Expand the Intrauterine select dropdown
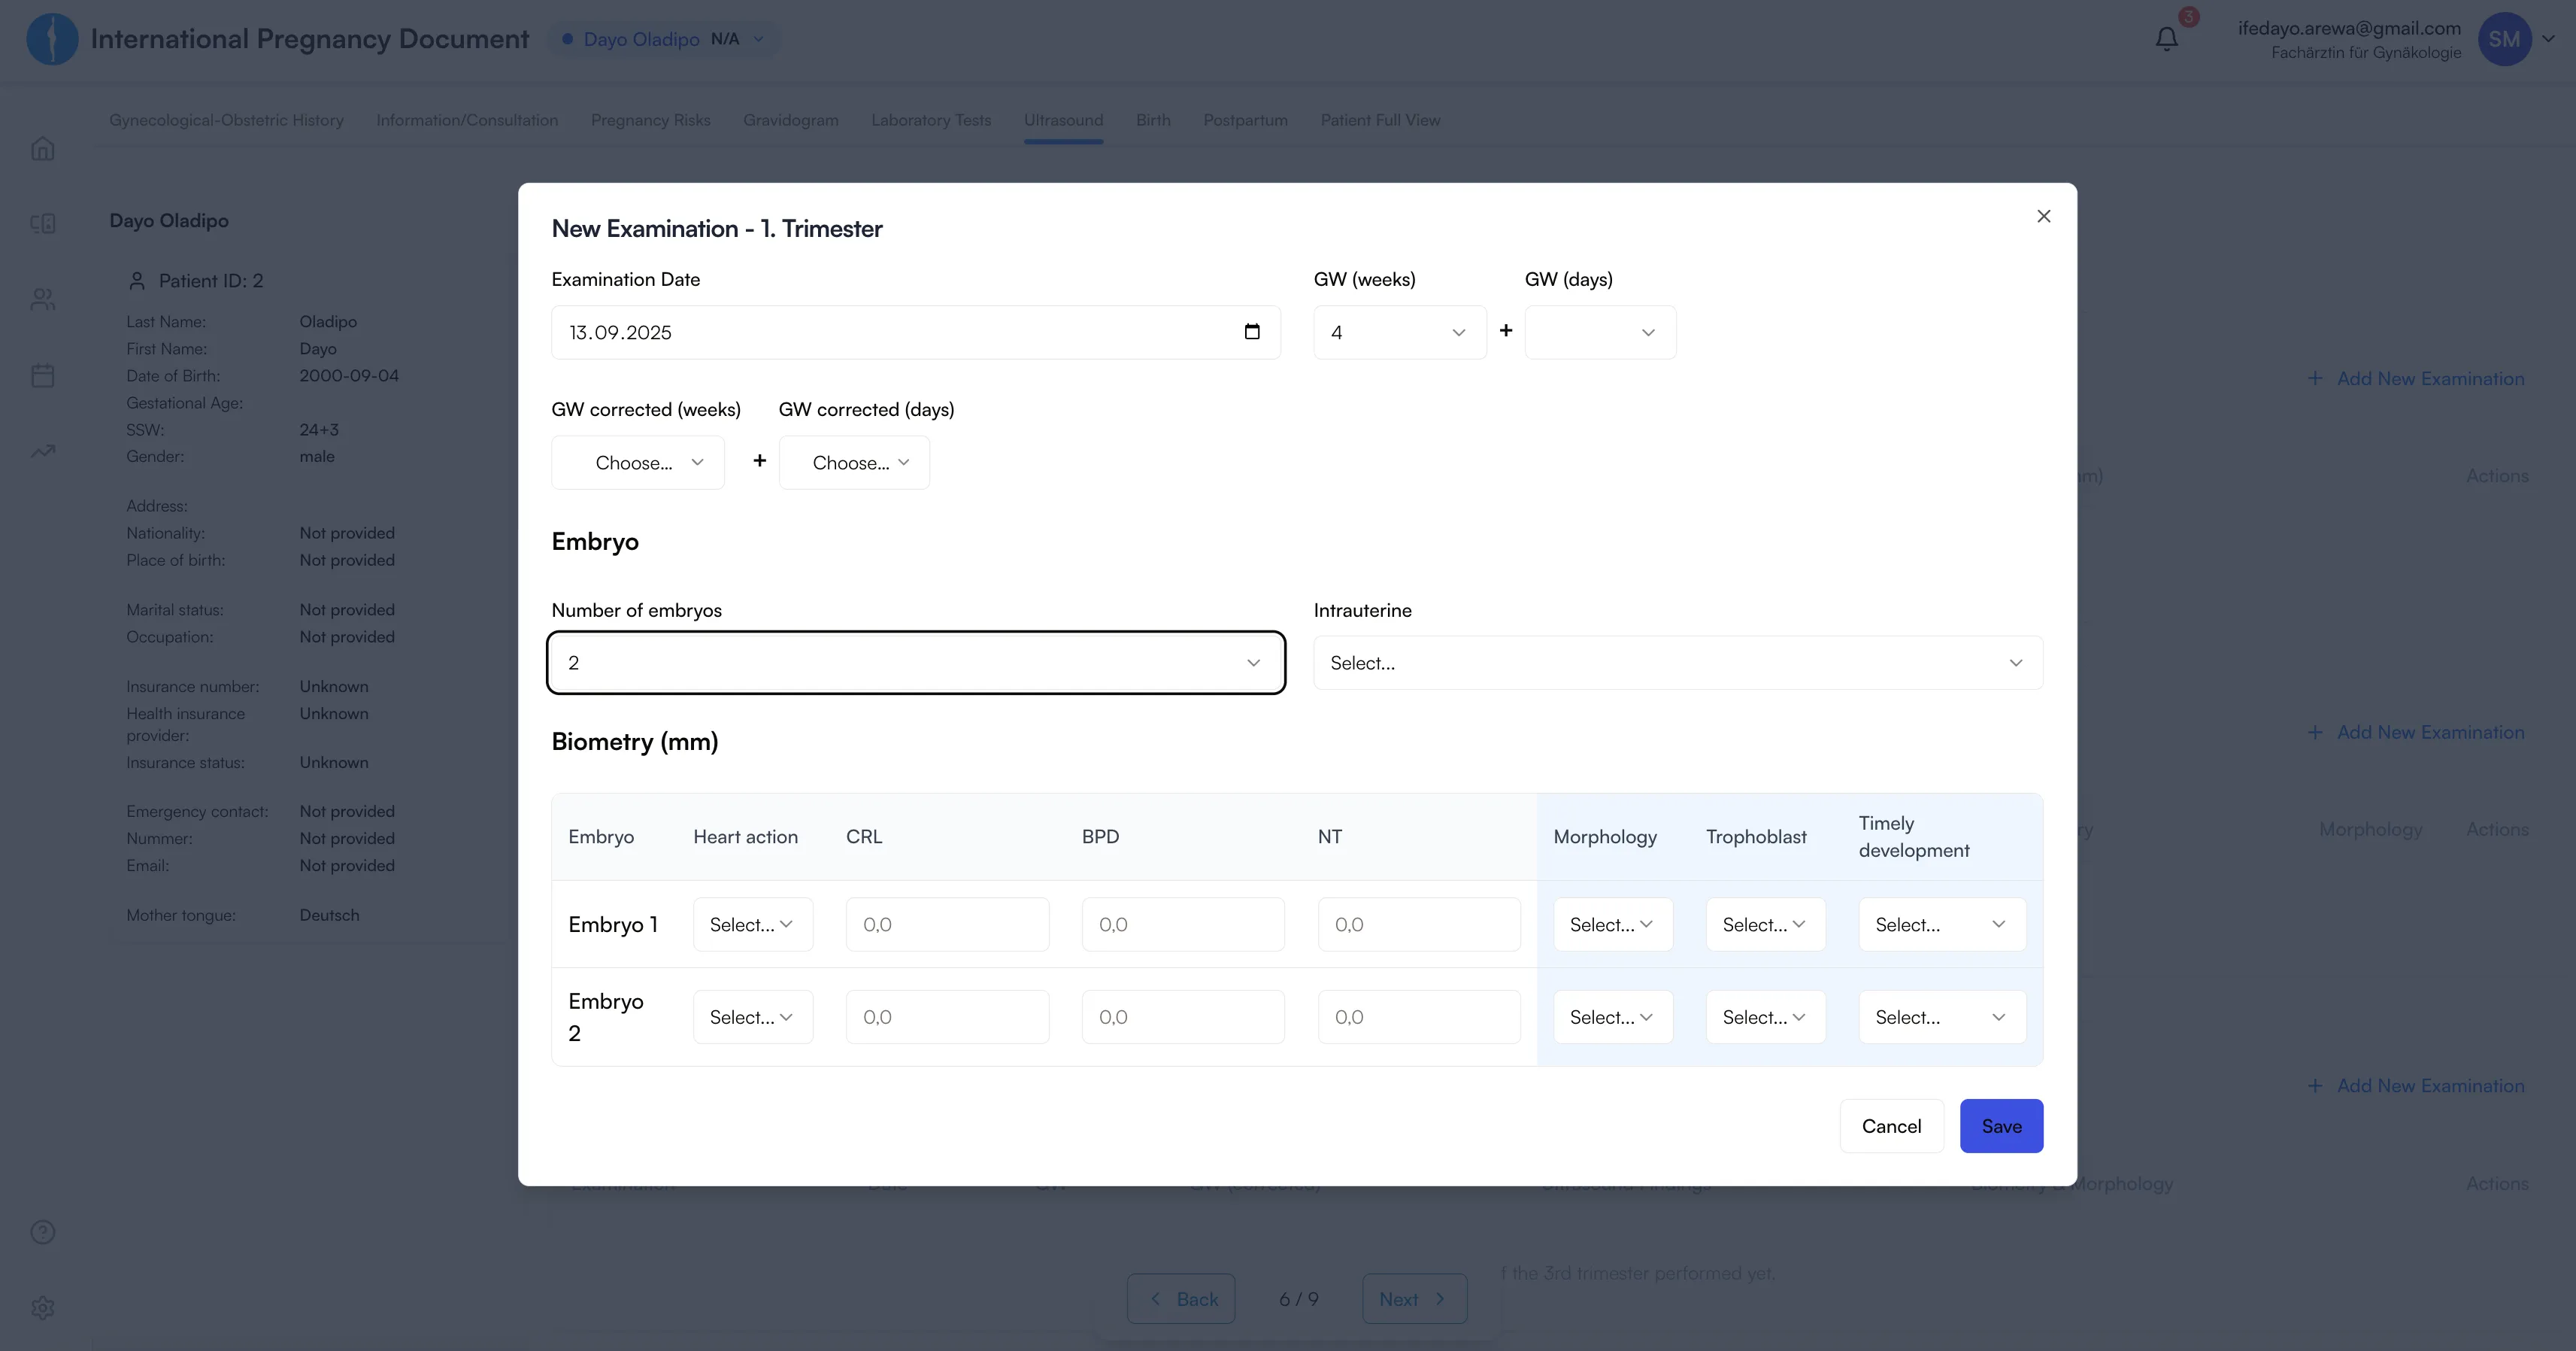The width and height of the screenshot is (2576, 1351). tap(1677, 663)
